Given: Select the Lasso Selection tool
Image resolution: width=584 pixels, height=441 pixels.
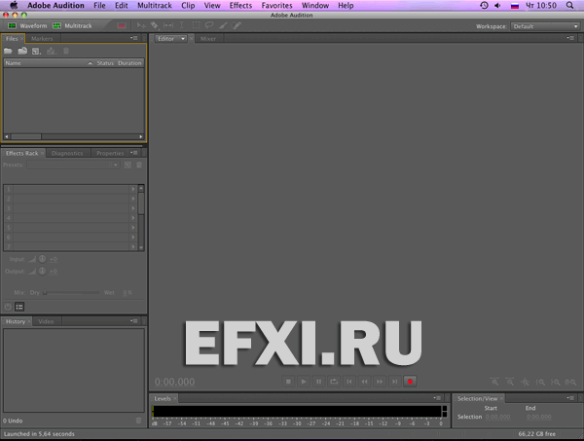Looking at the screenshot, I should [209, 25].
